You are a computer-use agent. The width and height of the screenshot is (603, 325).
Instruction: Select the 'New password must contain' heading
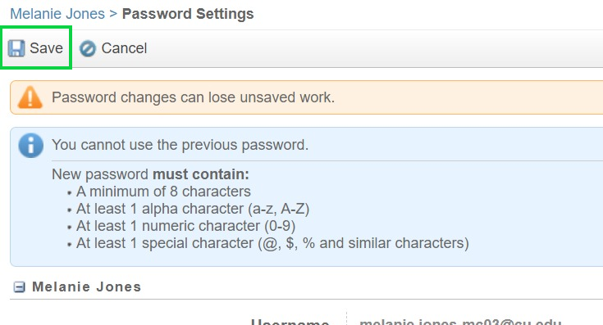[150, 174]
